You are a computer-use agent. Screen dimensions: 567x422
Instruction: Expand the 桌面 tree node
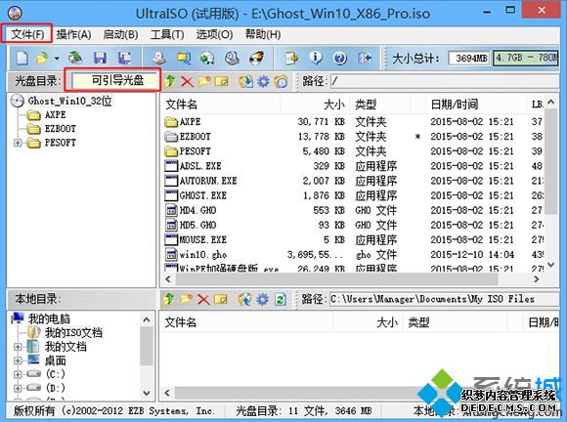coord(17,360)
